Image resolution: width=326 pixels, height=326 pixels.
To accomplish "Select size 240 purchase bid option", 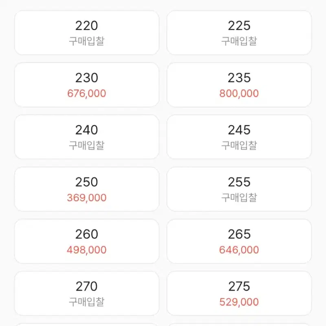I will pos(86,137).
